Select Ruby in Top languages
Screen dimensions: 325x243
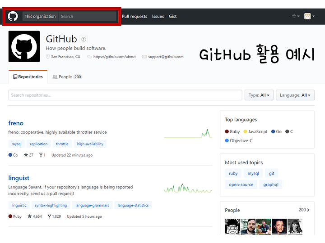coord(232,131)
